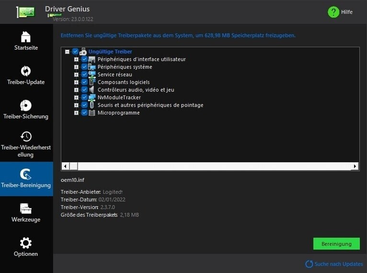This screenshot has height=273, width=367.
Task: Click the green Bereinigung button
Action: pos(336,244)
